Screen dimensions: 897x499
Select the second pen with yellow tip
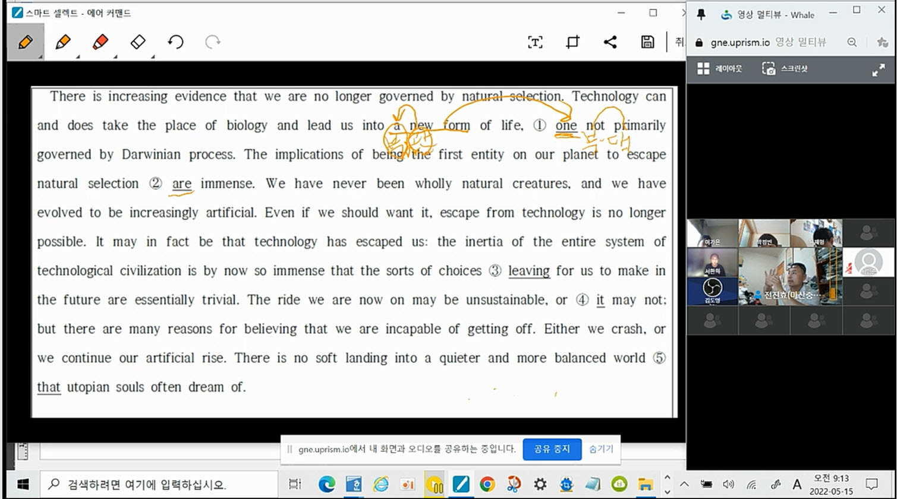coord(62,42)
